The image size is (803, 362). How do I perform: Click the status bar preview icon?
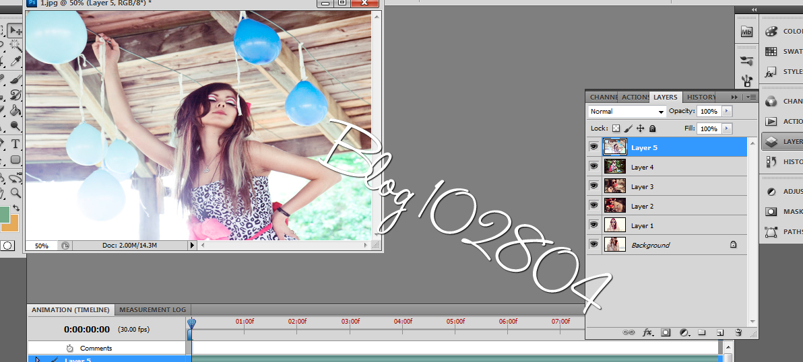tap(65, 246)
